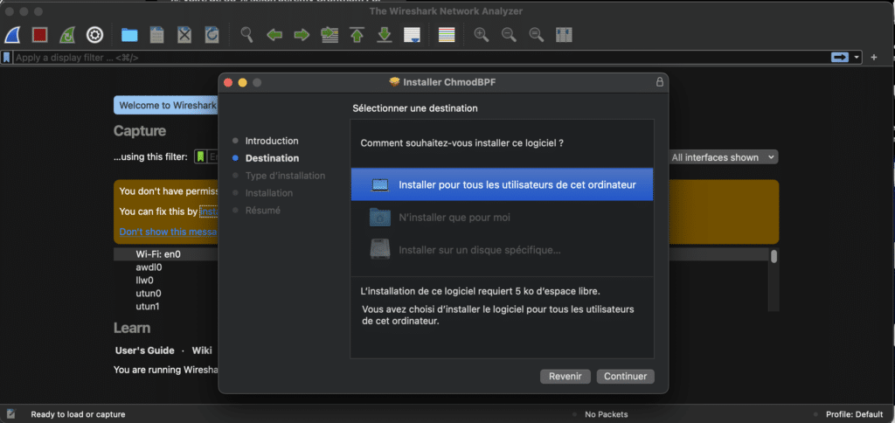Screen dimensions: 895x423
Task: Apply display filter with blue arrow button
Action: [840, 58]
